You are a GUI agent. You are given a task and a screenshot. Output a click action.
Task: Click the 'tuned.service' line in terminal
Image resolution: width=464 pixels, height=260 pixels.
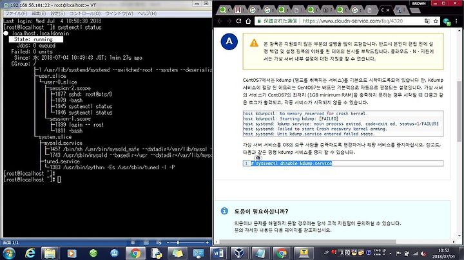(62, 162)
